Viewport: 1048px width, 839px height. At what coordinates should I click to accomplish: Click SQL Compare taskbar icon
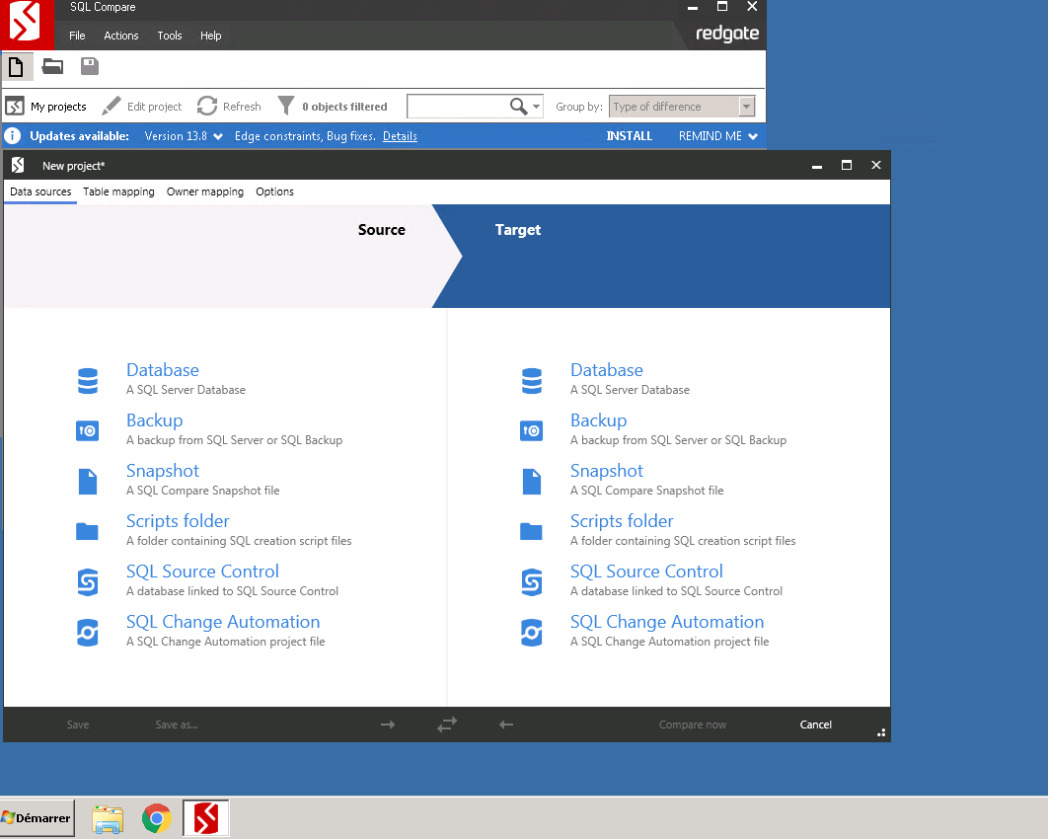(206, 818)
